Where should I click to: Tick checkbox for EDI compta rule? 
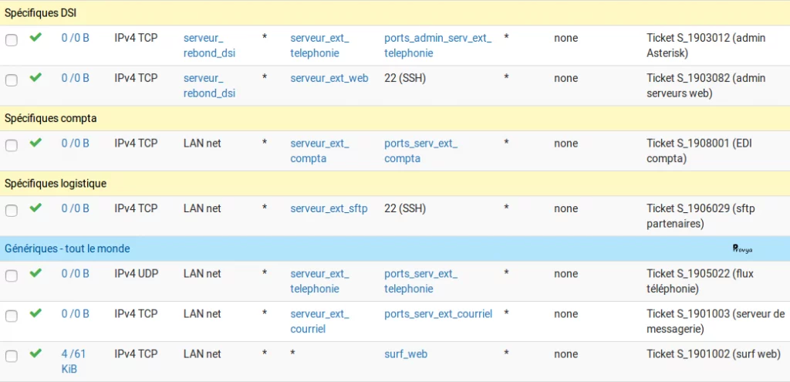[11, 146]
